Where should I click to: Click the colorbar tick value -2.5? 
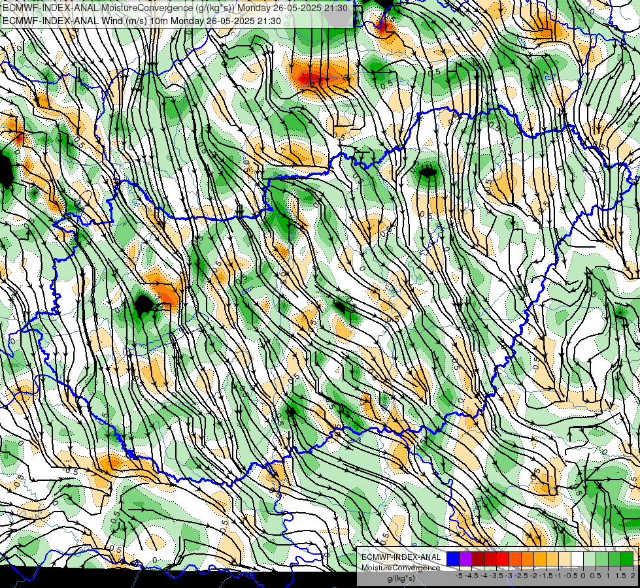(521, 576)
